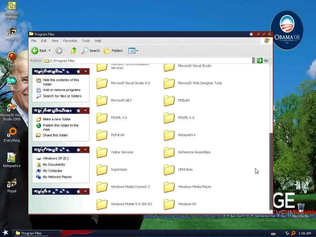The image size is (316, 237).
Task: Click the address bar path field
Action: tap(148, 61)
